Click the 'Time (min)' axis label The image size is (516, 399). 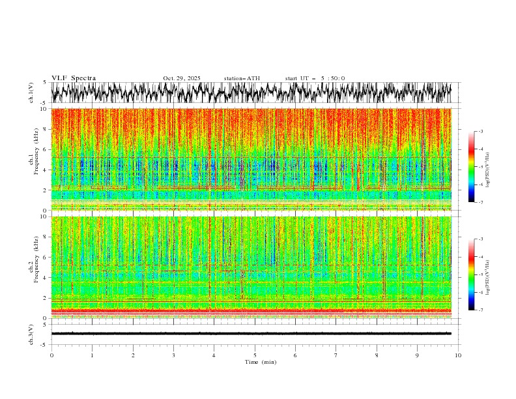click(261, 362)
